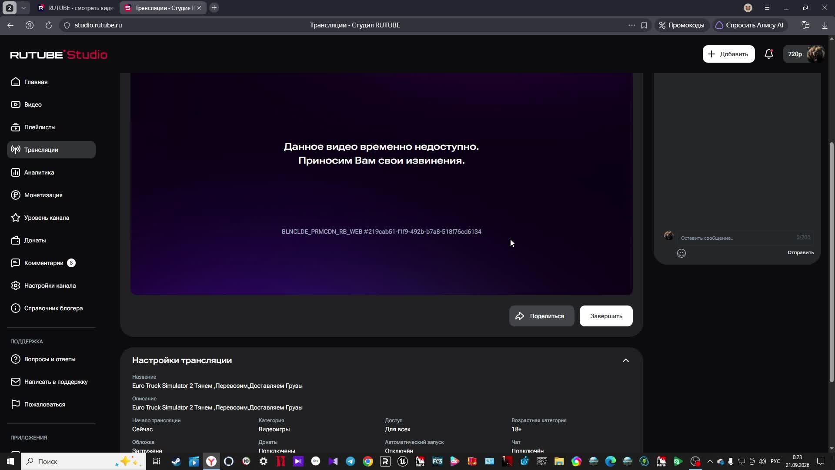Open File Explorer from the taskbar
The height and width of the screenshot is (470, 835).
pyautogui.click(x=559, y=461)
